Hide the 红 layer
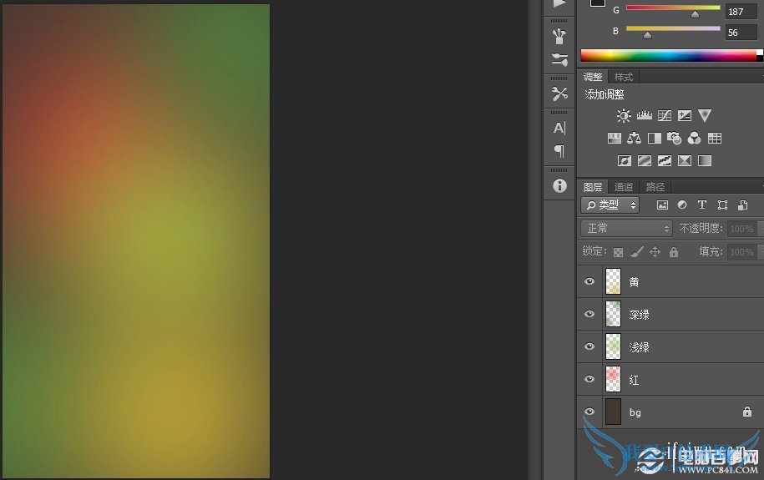This screenshot has height=480, width=764. point(589,379)
